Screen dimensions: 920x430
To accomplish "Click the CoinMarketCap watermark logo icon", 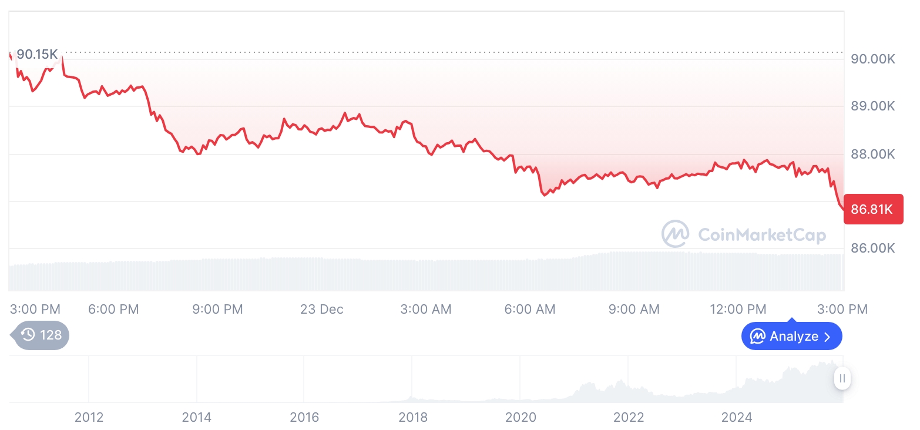I will click(x=676, y=234).
